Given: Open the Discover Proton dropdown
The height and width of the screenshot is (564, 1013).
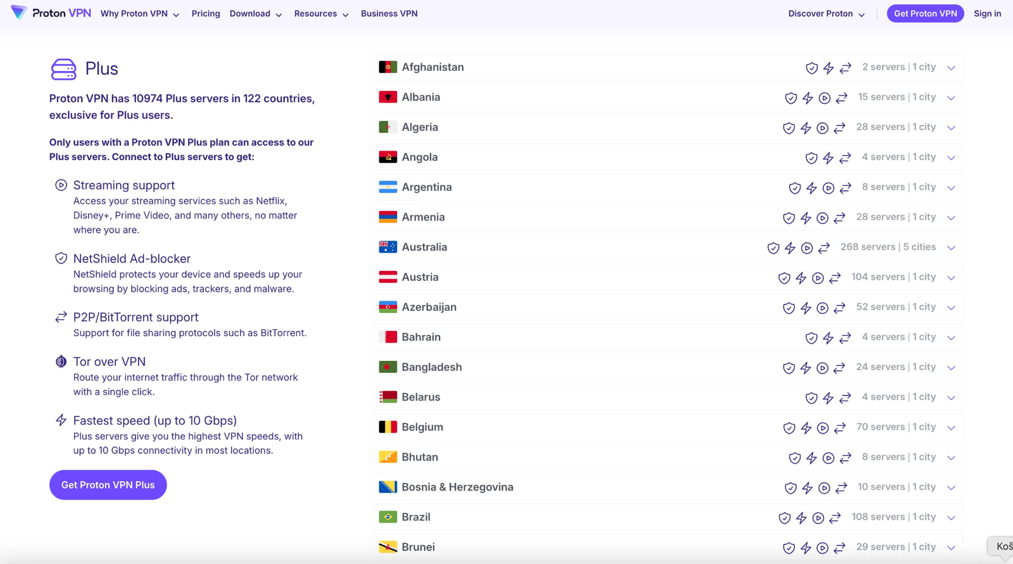Looking at the screenshot, I should [826, 13].
